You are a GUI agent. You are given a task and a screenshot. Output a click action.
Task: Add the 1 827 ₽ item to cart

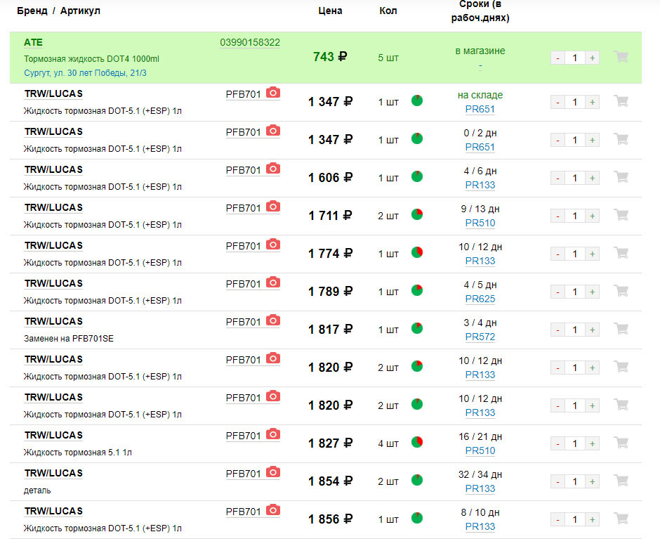pos(621,442)
